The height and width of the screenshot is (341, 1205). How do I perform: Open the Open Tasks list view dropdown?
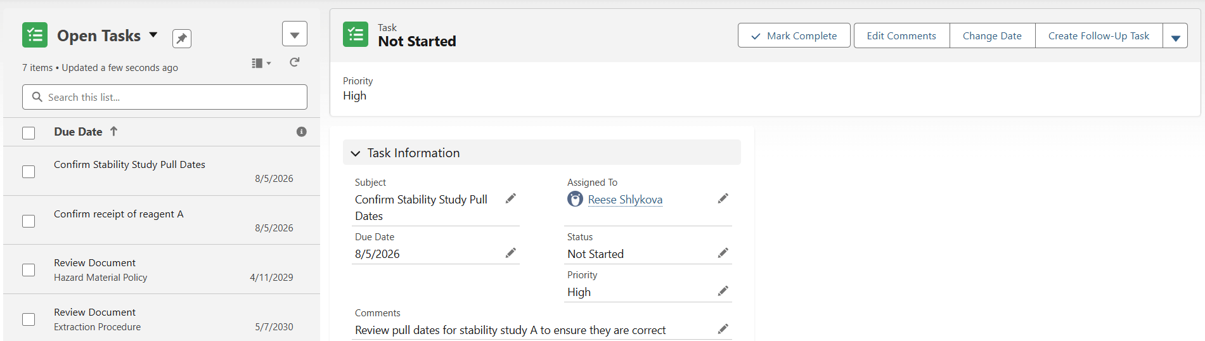153,35
